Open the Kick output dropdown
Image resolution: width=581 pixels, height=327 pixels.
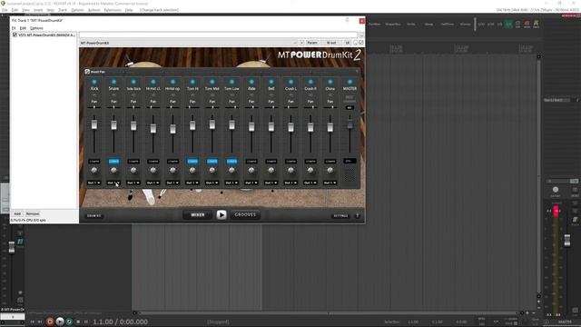click(x=94, y=183)
